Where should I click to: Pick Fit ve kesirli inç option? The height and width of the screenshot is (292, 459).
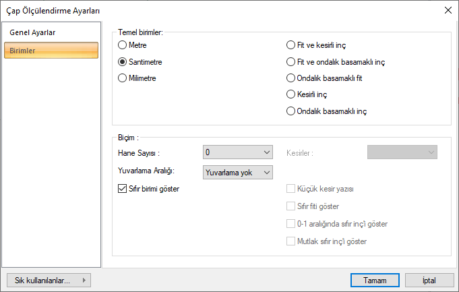coord(291,45)
